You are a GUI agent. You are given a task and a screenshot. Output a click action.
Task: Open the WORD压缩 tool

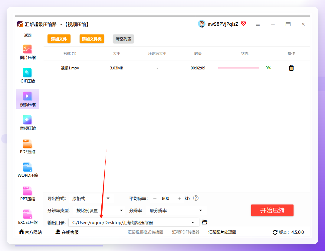point(28,170)
